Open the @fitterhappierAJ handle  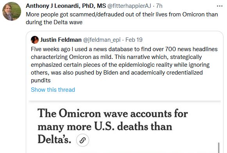[129, 6]
